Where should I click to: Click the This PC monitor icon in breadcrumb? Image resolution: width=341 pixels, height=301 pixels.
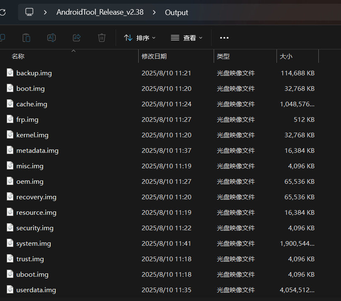click(29, 12)
